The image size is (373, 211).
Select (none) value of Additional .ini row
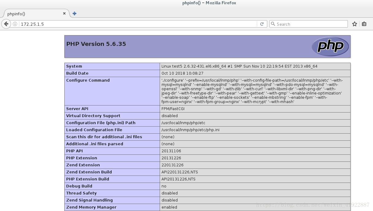point(168,144)
